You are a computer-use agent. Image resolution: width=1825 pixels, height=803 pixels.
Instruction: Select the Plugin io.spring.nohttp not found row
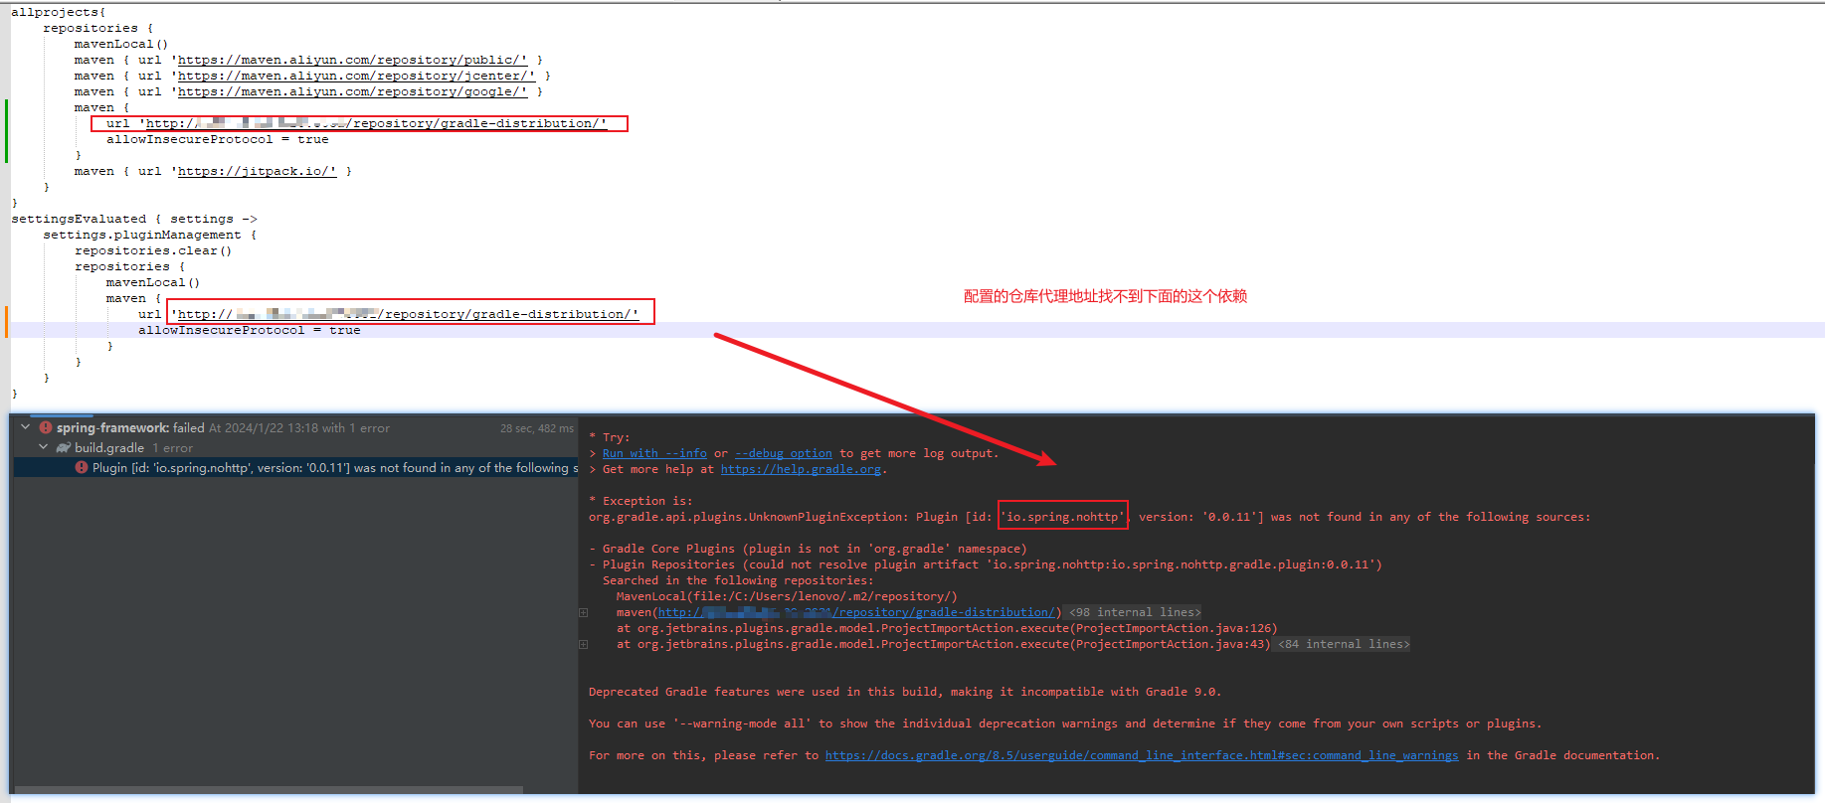[295, 467]
